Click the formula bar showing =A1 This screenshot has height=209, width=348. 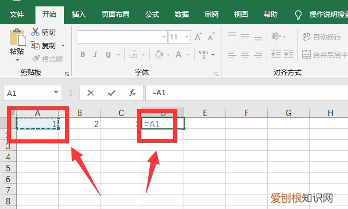tap(246, 93)
